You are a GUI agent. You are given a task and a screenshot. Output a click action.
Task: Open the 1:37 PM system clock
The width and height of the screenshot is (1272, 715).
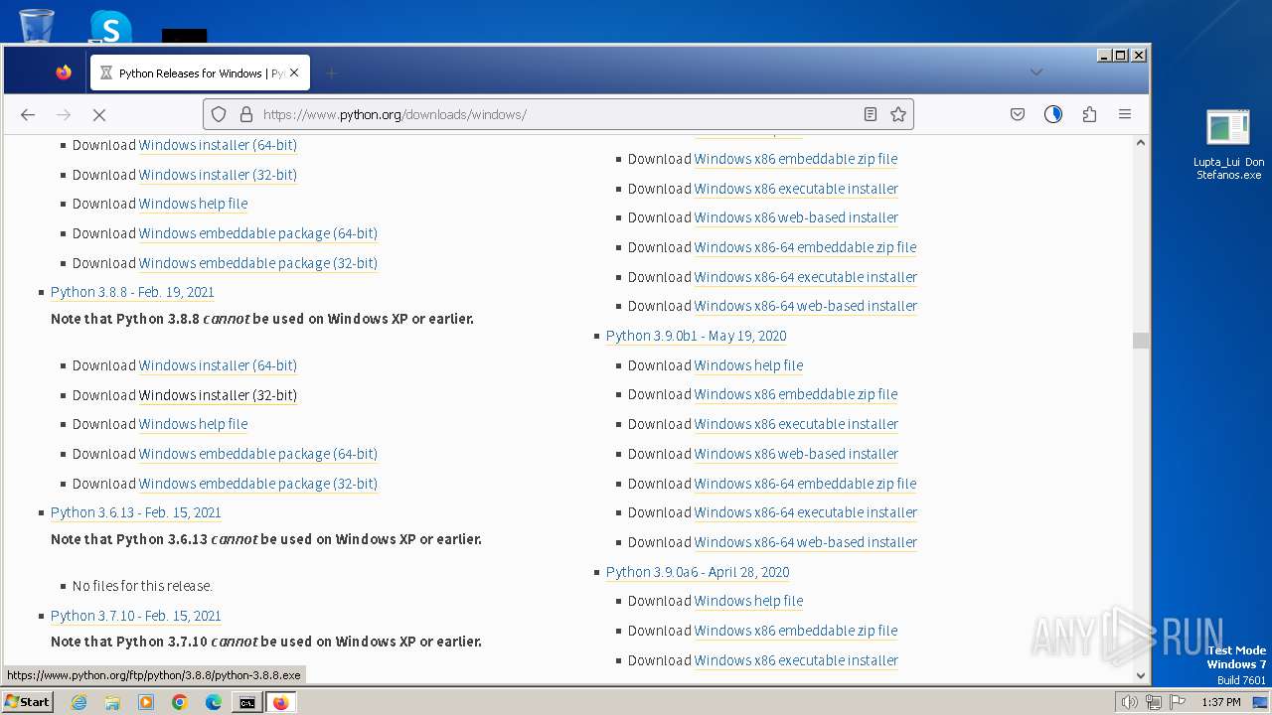(1220, 702)
